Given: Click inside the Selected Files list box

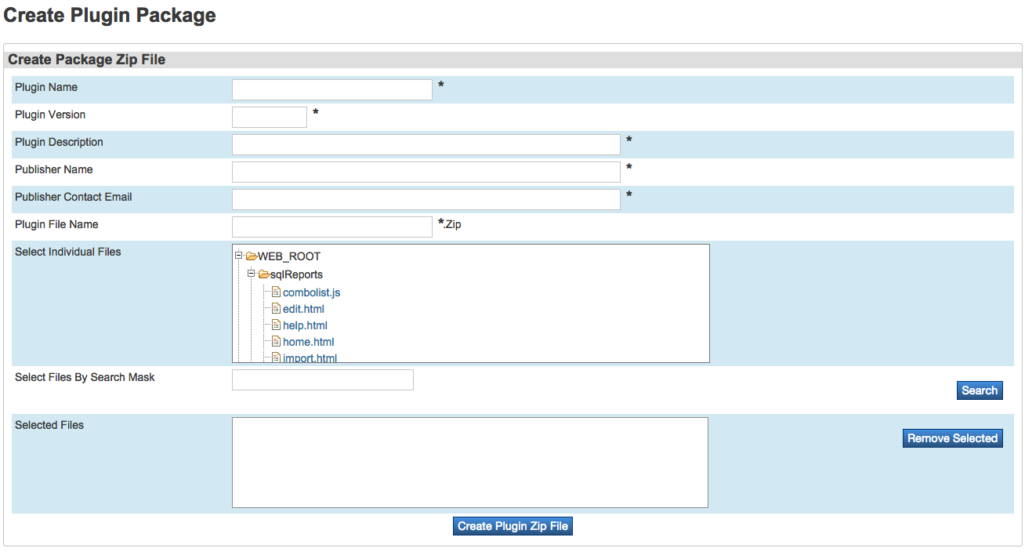Looking at the screenshot, I should [x=470, y=463].
